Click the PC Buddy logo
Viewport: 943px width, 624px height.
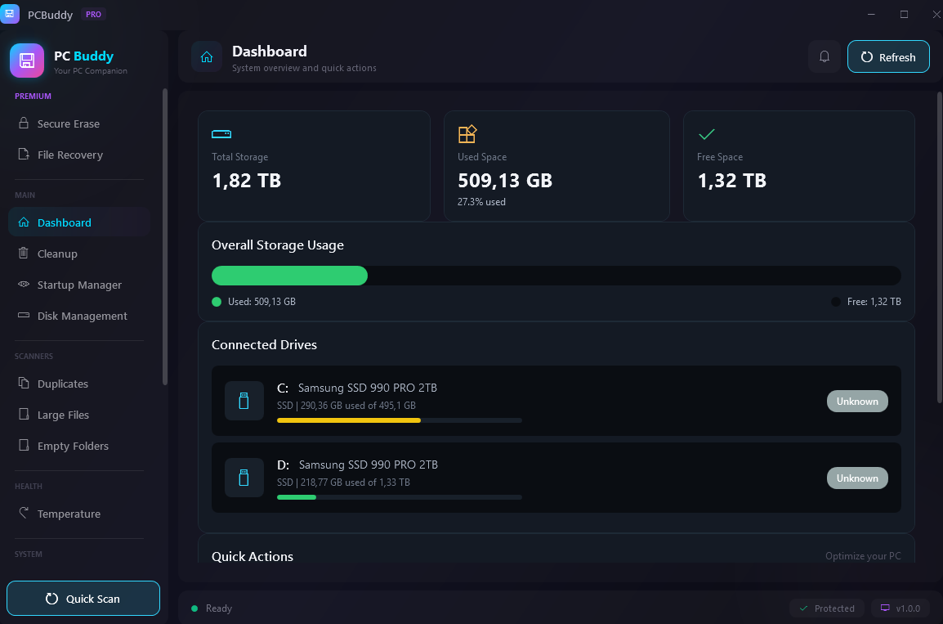[x=25, y=61]
